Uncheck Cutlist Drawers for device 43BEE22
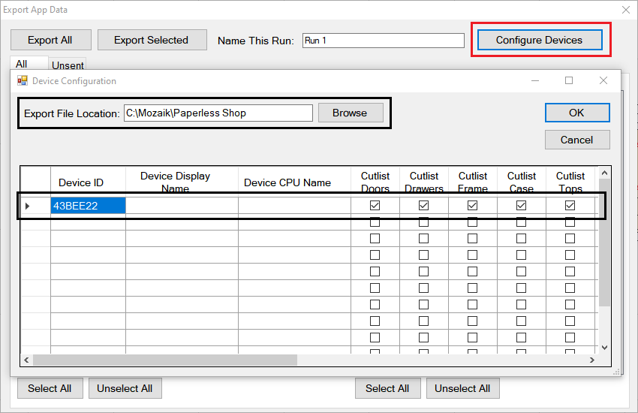638x413 pixels. 424,205
